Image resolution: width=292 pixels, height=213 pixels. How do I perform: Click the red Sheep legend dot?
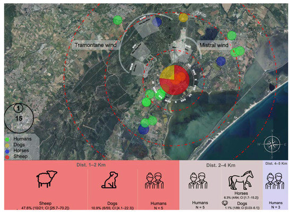click(x=7, y=157)
